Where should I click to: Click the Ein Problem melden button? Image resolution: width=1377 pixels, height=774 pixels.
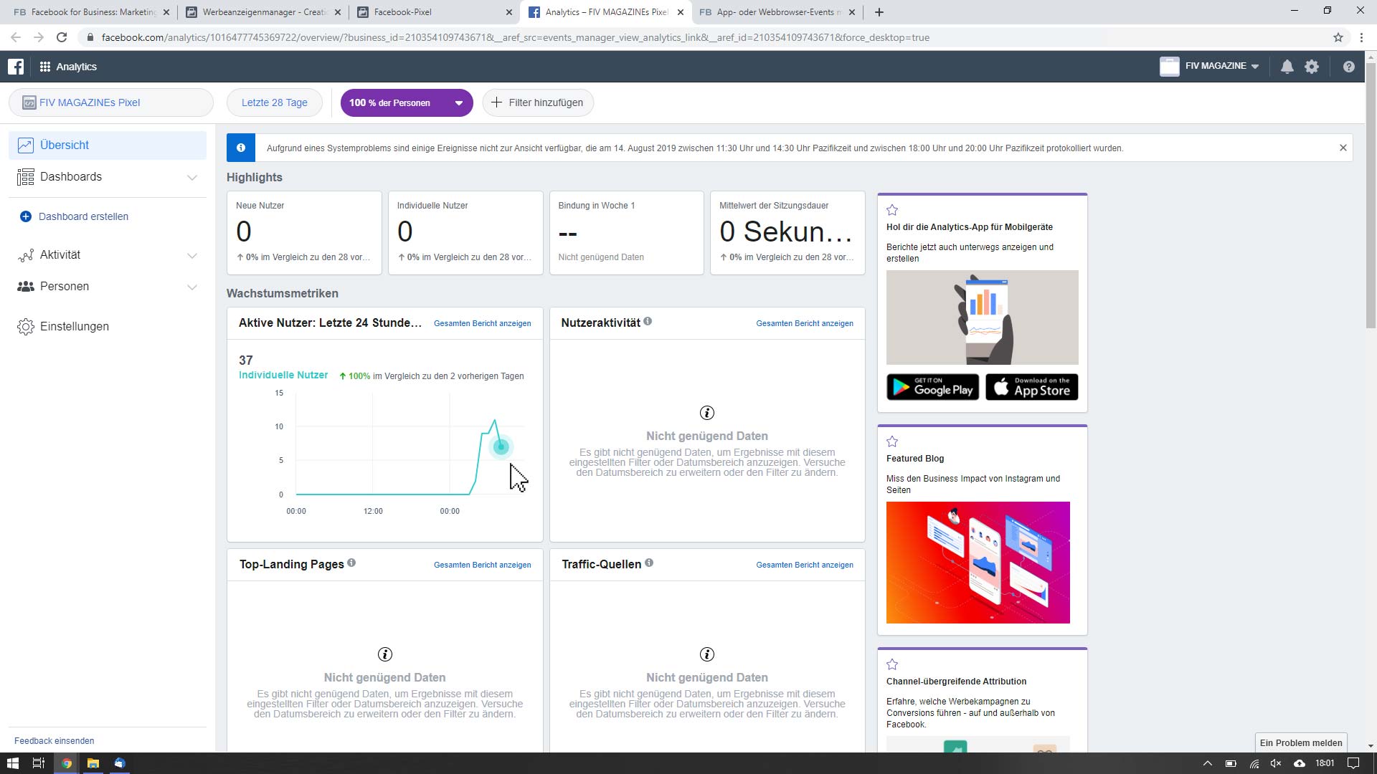1301,743
